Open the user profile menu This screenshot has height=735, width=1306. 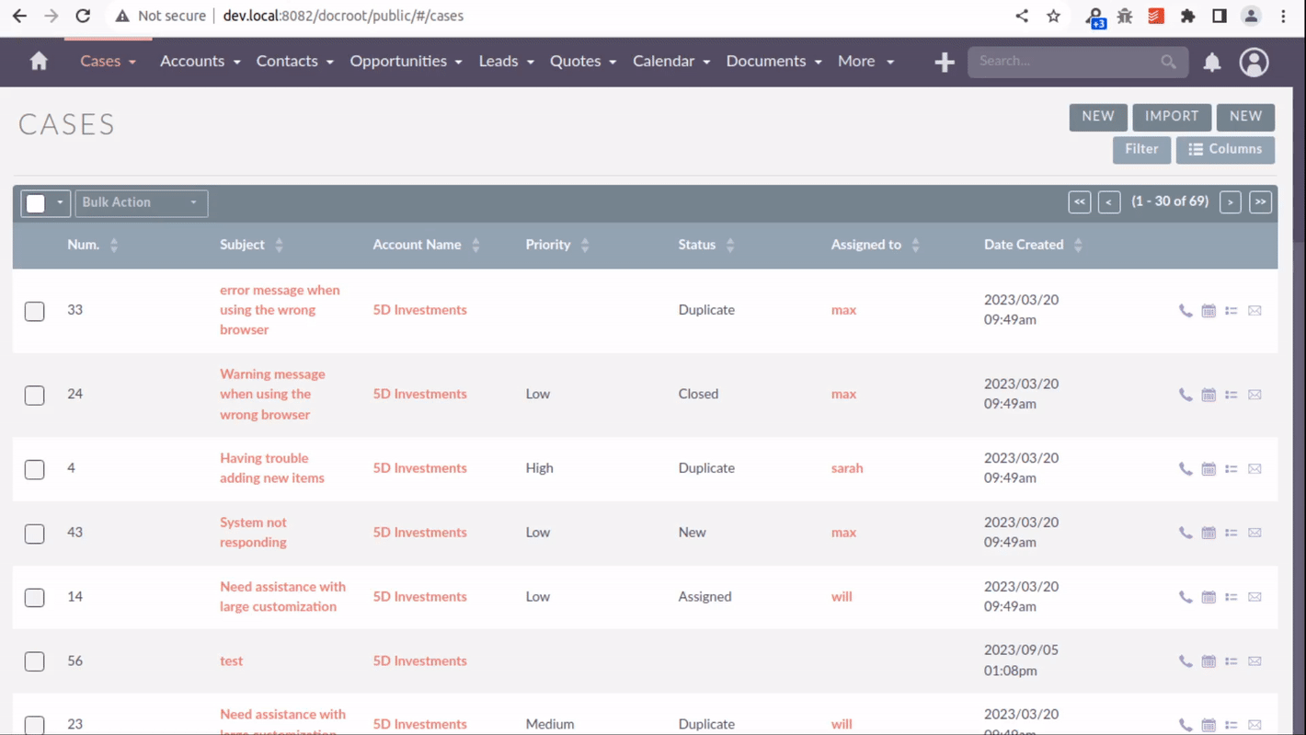pyautogui.click(x=1254, y=62)
